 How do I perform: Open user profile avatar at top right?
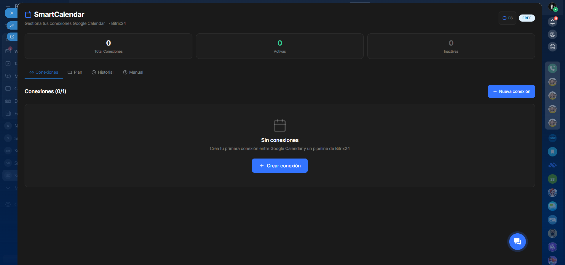pyautogui.click(x=552, y=7)
